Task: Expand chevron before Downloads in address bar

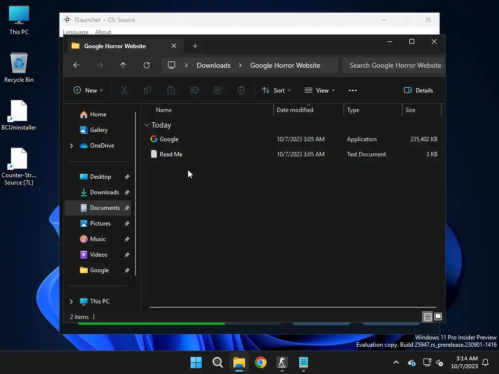Action: click(x=186, y=65)
